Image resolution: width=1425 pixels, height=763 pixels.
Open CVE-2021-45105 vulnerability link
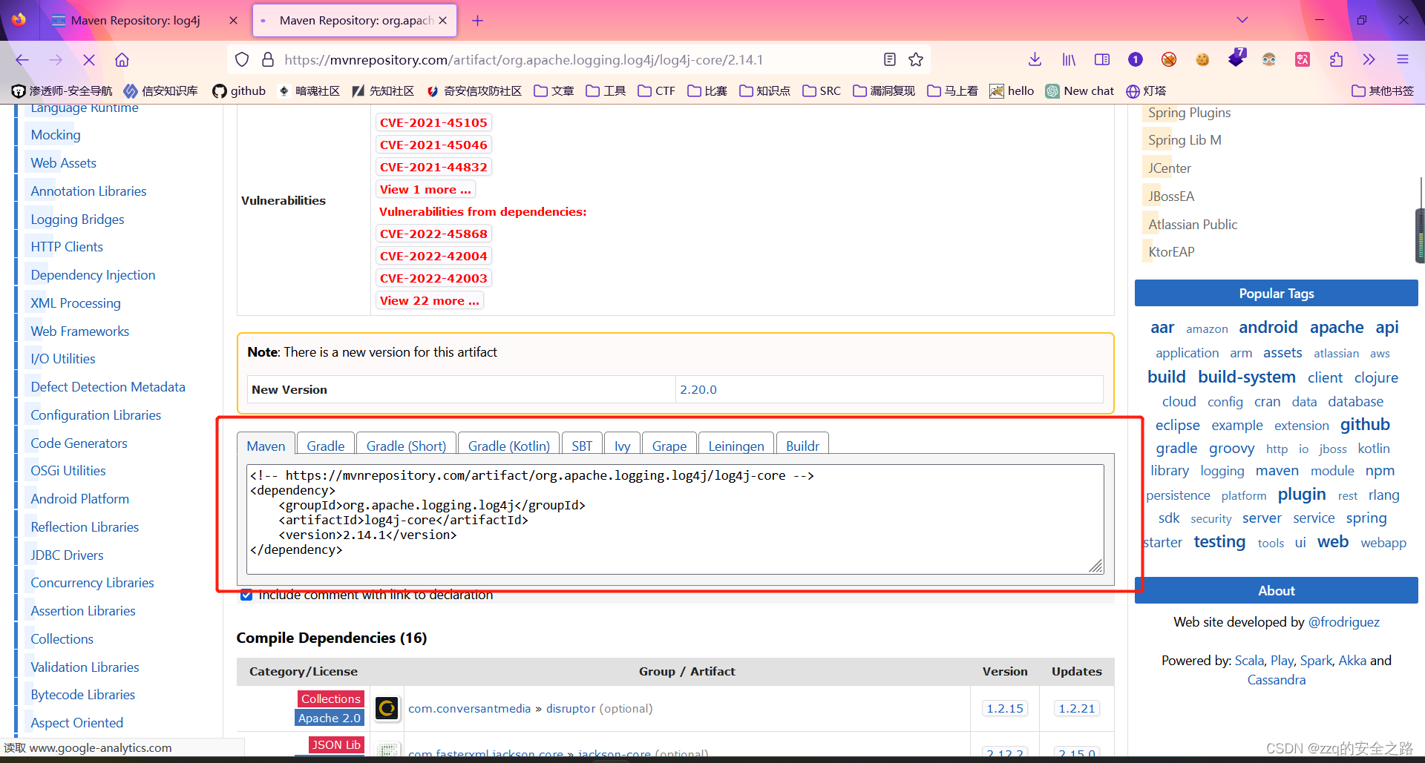point(433,122)
